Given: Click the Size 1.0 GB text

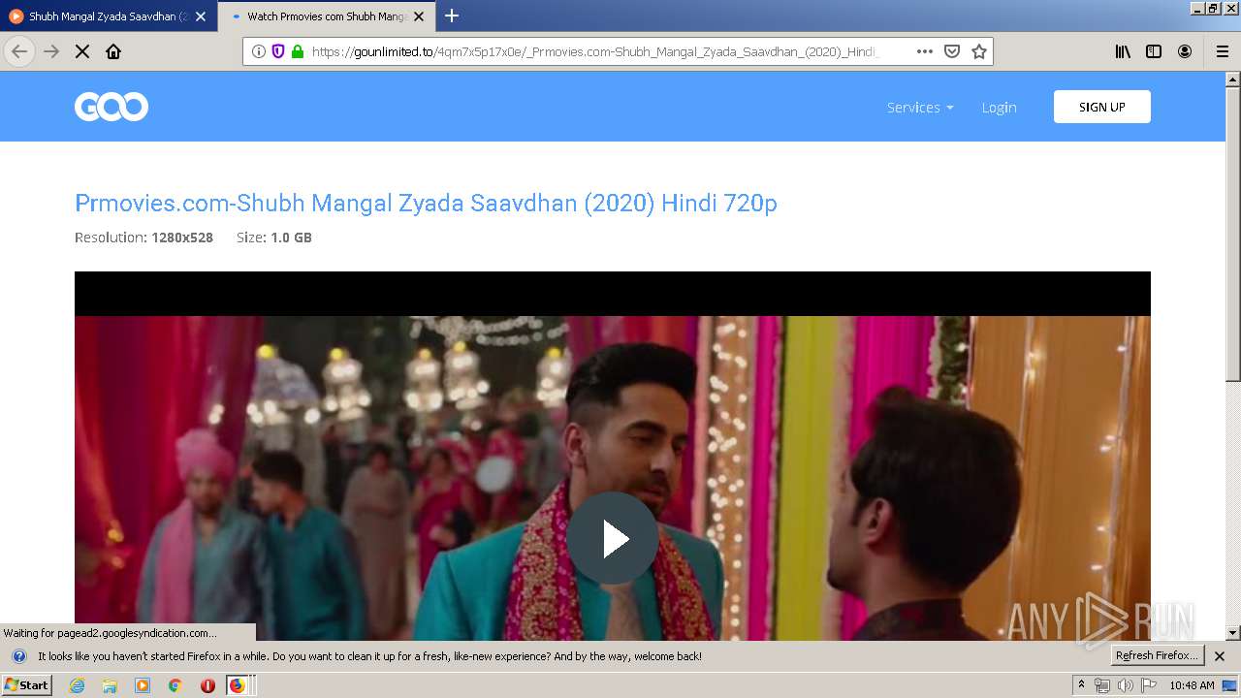Looking at the screenshot, I should click(274, 238).
